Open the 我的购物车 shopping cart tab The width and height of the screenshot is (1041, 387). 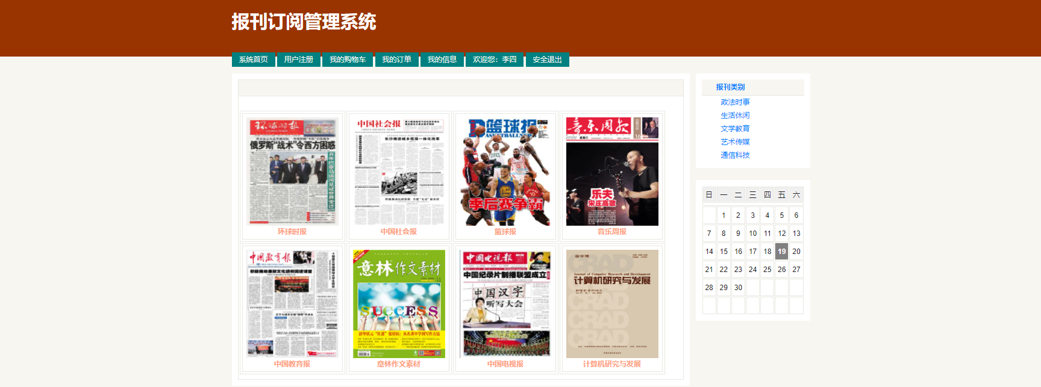pos(348,60)
